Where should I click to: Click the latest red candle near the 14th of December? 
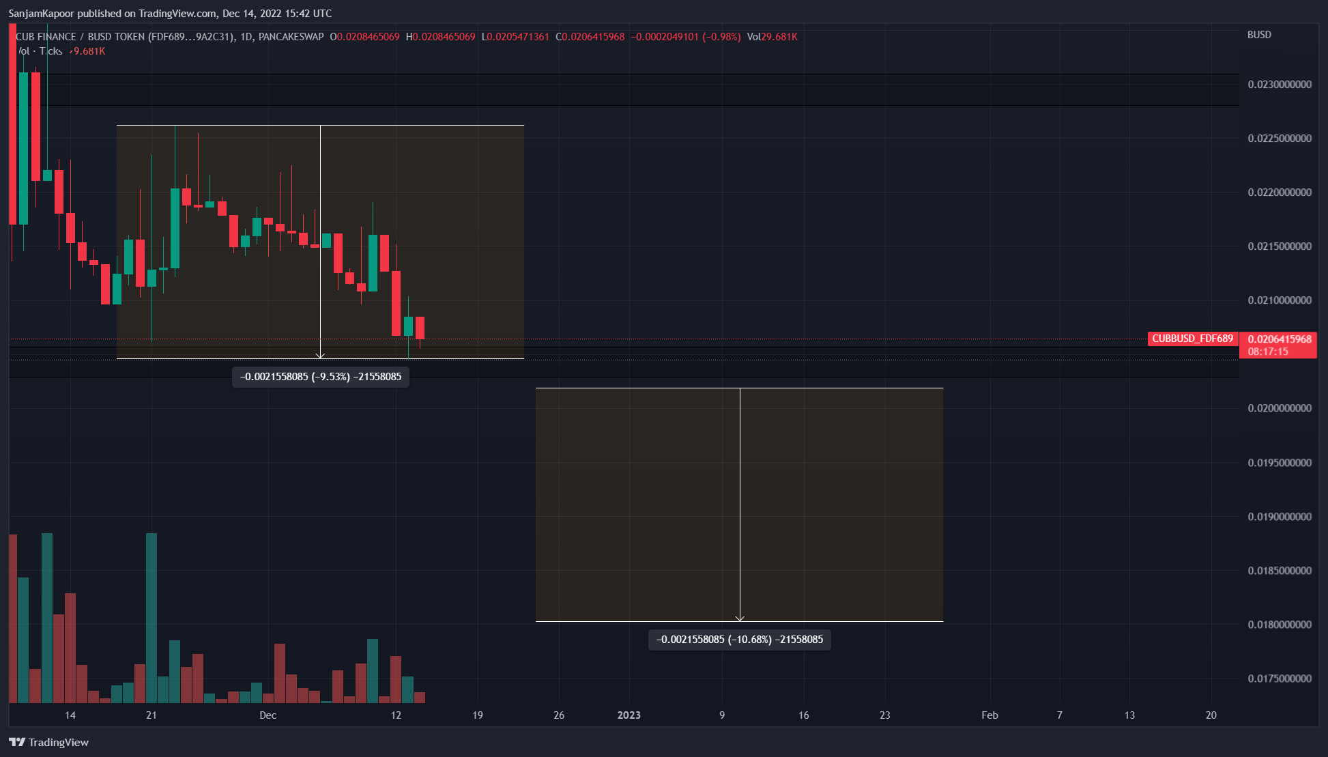(x=420, y=328)
